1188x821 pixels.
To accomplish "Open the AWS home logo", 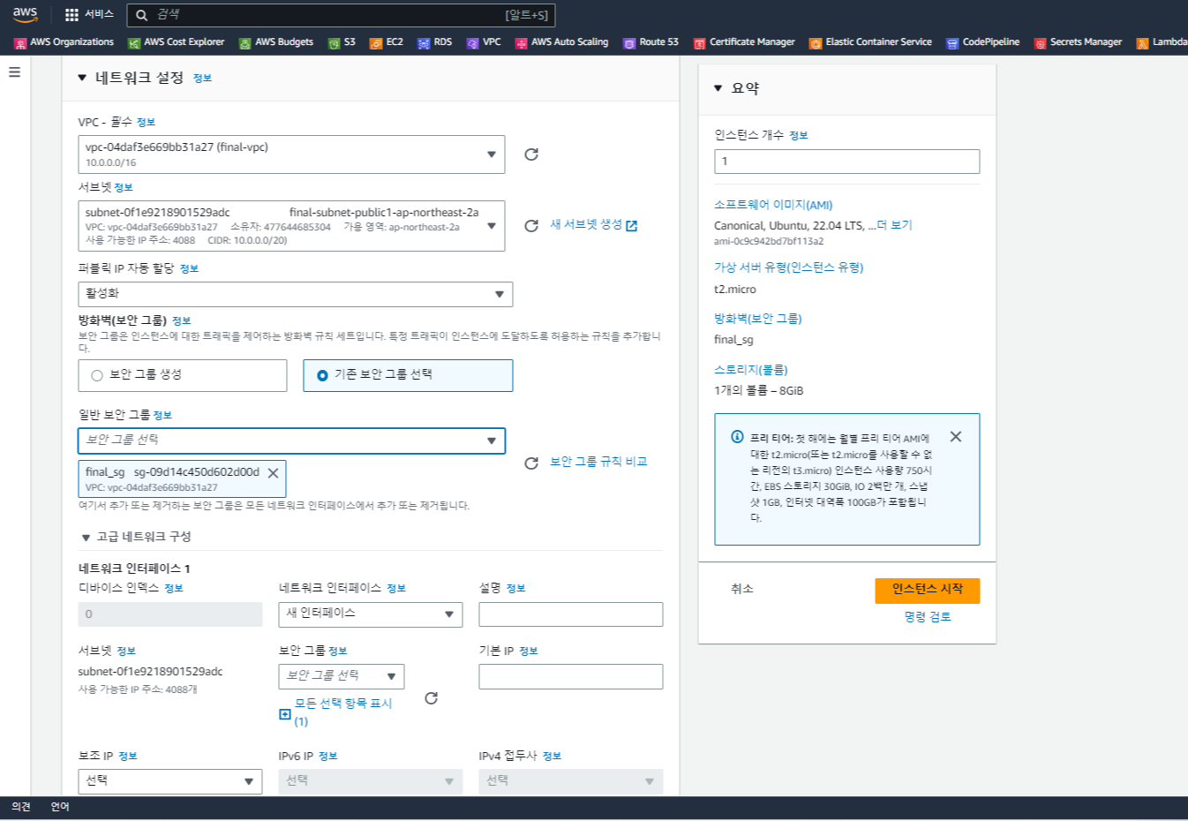I will click(x=25, y=14).
